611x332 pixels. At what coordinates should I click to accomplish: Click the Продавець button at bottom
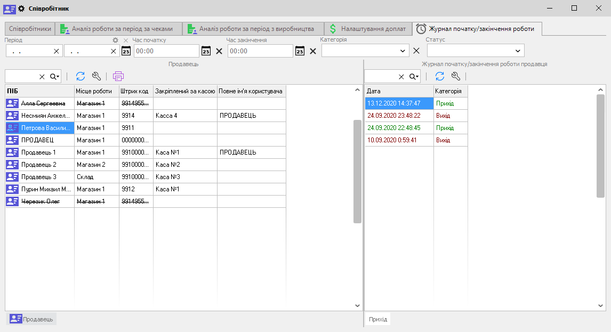coord(31,319)
